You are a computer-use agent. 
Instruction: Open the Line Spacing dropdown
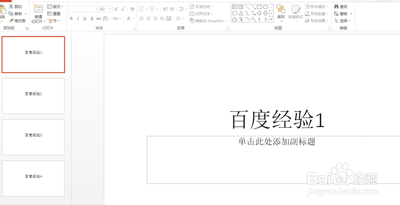click(183, 9)
